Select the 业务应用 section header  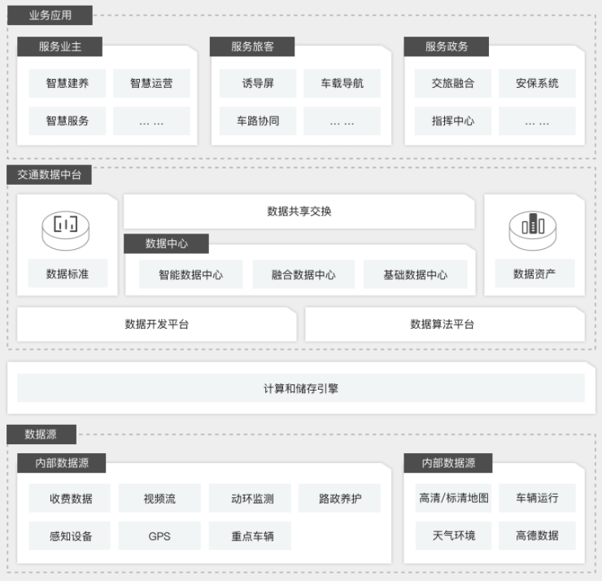pyautogui.click(x=50, y=15)
